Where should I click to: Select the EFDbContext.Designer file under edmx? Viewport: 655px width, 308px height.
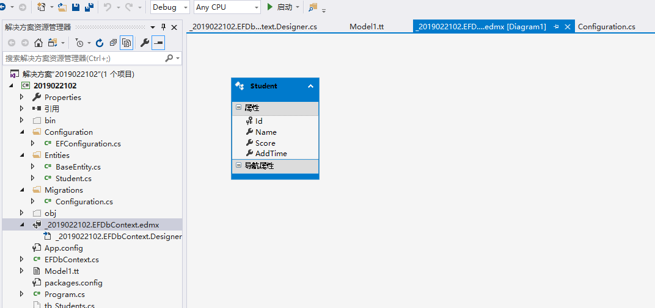coord(119,236)
